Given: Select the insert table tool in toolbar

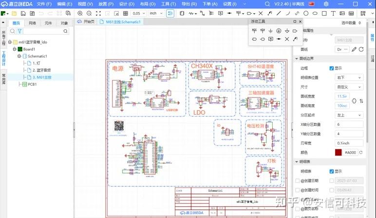Looking at the screenshot, I should pos(351,14).
